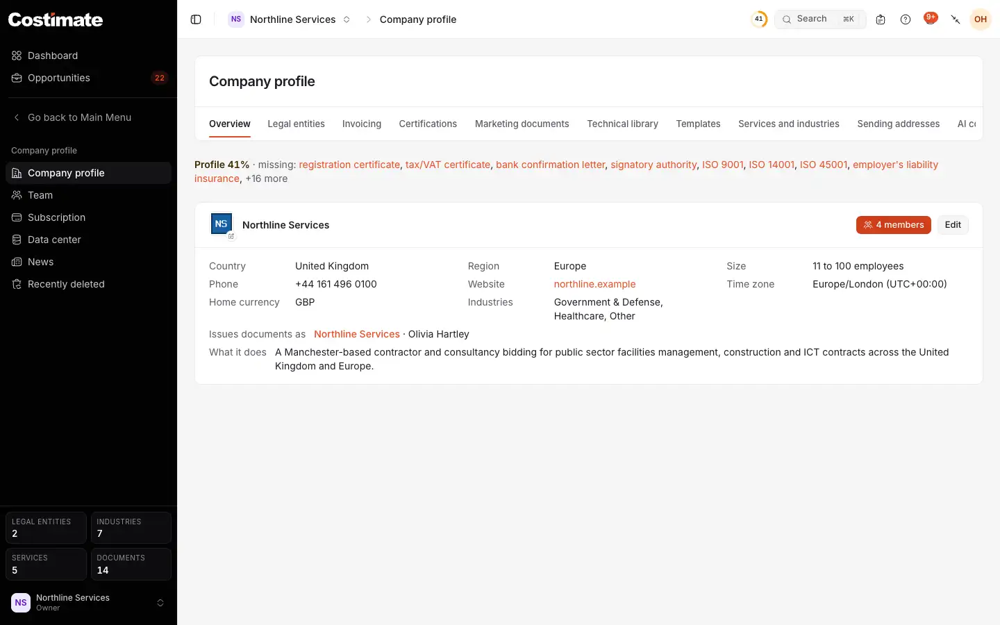
Task: Click the missing signatory authority link
Action: click(653, 165)
